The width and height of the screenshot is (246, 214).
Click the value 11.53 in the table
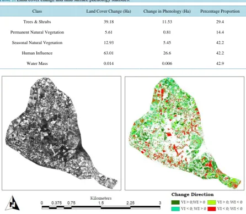click(167, 21)
